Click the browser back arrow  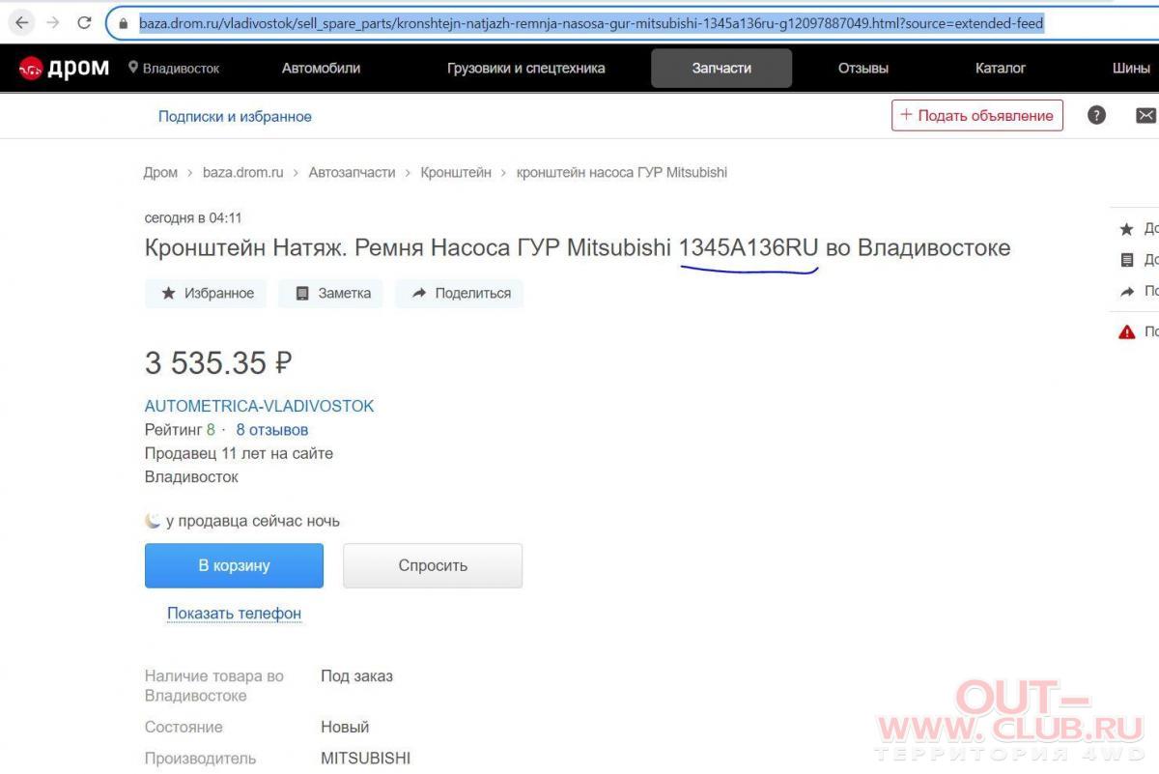[x=21, y=22]
